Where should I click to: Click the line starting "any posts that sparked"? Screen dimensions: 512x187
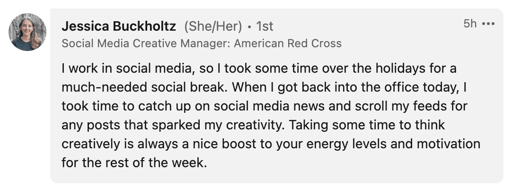click(x=253, y=125)
